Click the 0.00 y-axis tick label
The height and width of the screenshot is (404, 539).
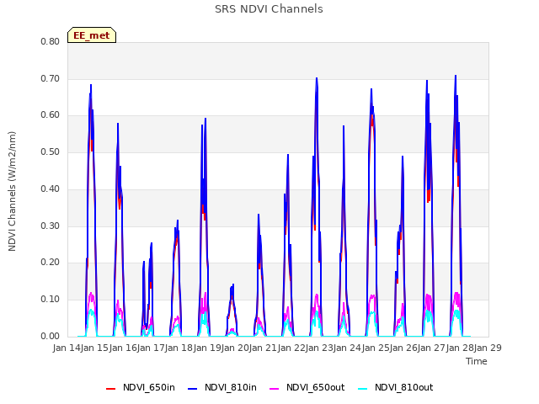[51, 336]
